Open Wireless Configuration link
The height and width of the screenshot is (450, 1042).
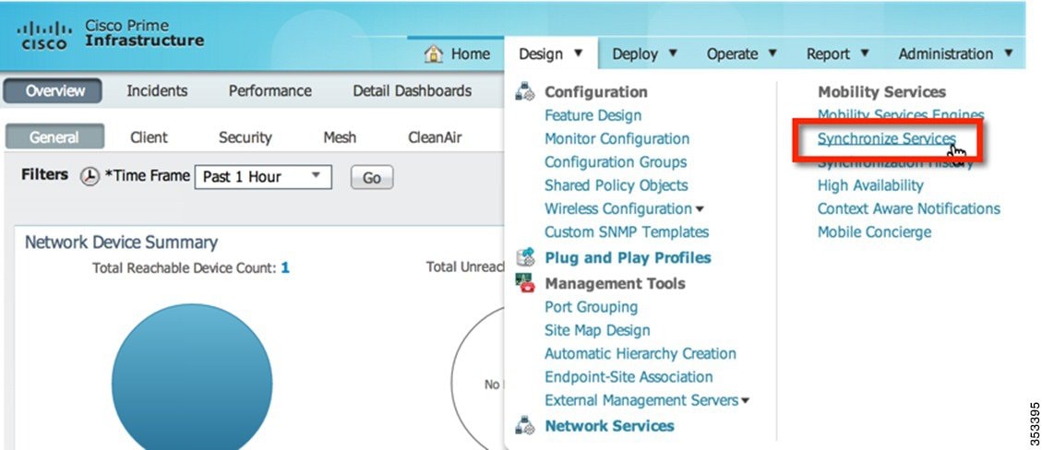click(x=618, y=208)
